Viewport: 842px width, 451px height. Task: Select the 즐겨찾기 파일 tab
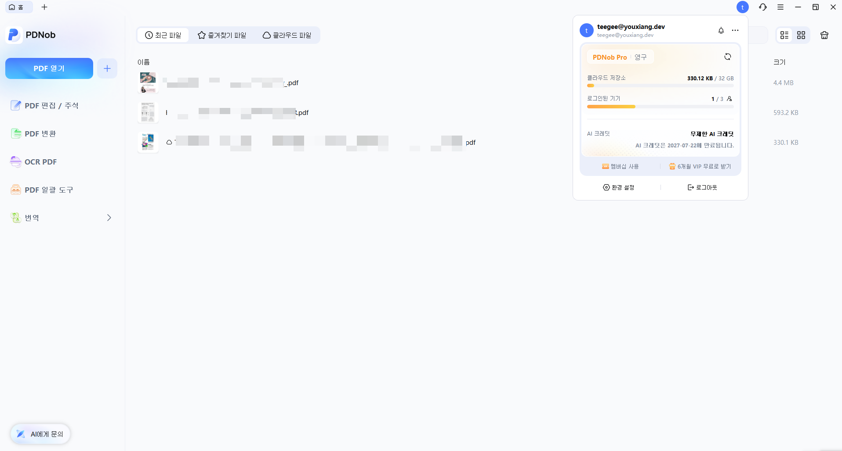[x=222, y=35]
